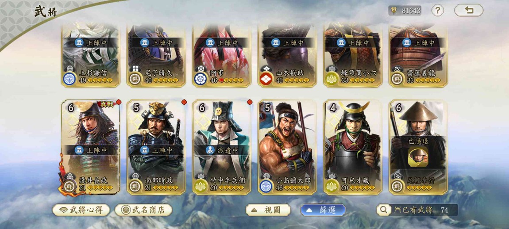Select the 南部晴政 general card

coord(156,147)
